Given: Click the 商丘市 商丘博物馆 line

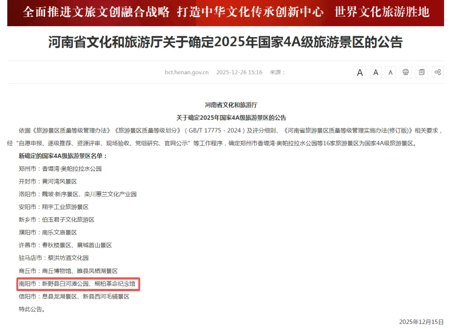Looking at the screenshot, I should tap(68, 271).
